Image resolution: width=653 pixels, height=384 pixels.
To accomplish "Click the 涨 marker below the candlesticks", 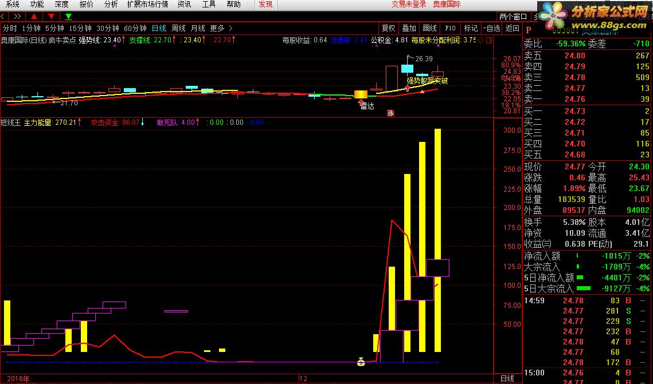I will pos(390,113).
